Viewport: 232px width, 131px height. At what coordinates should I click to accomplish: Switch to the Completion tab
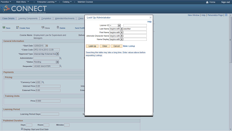tap(46, 19)
